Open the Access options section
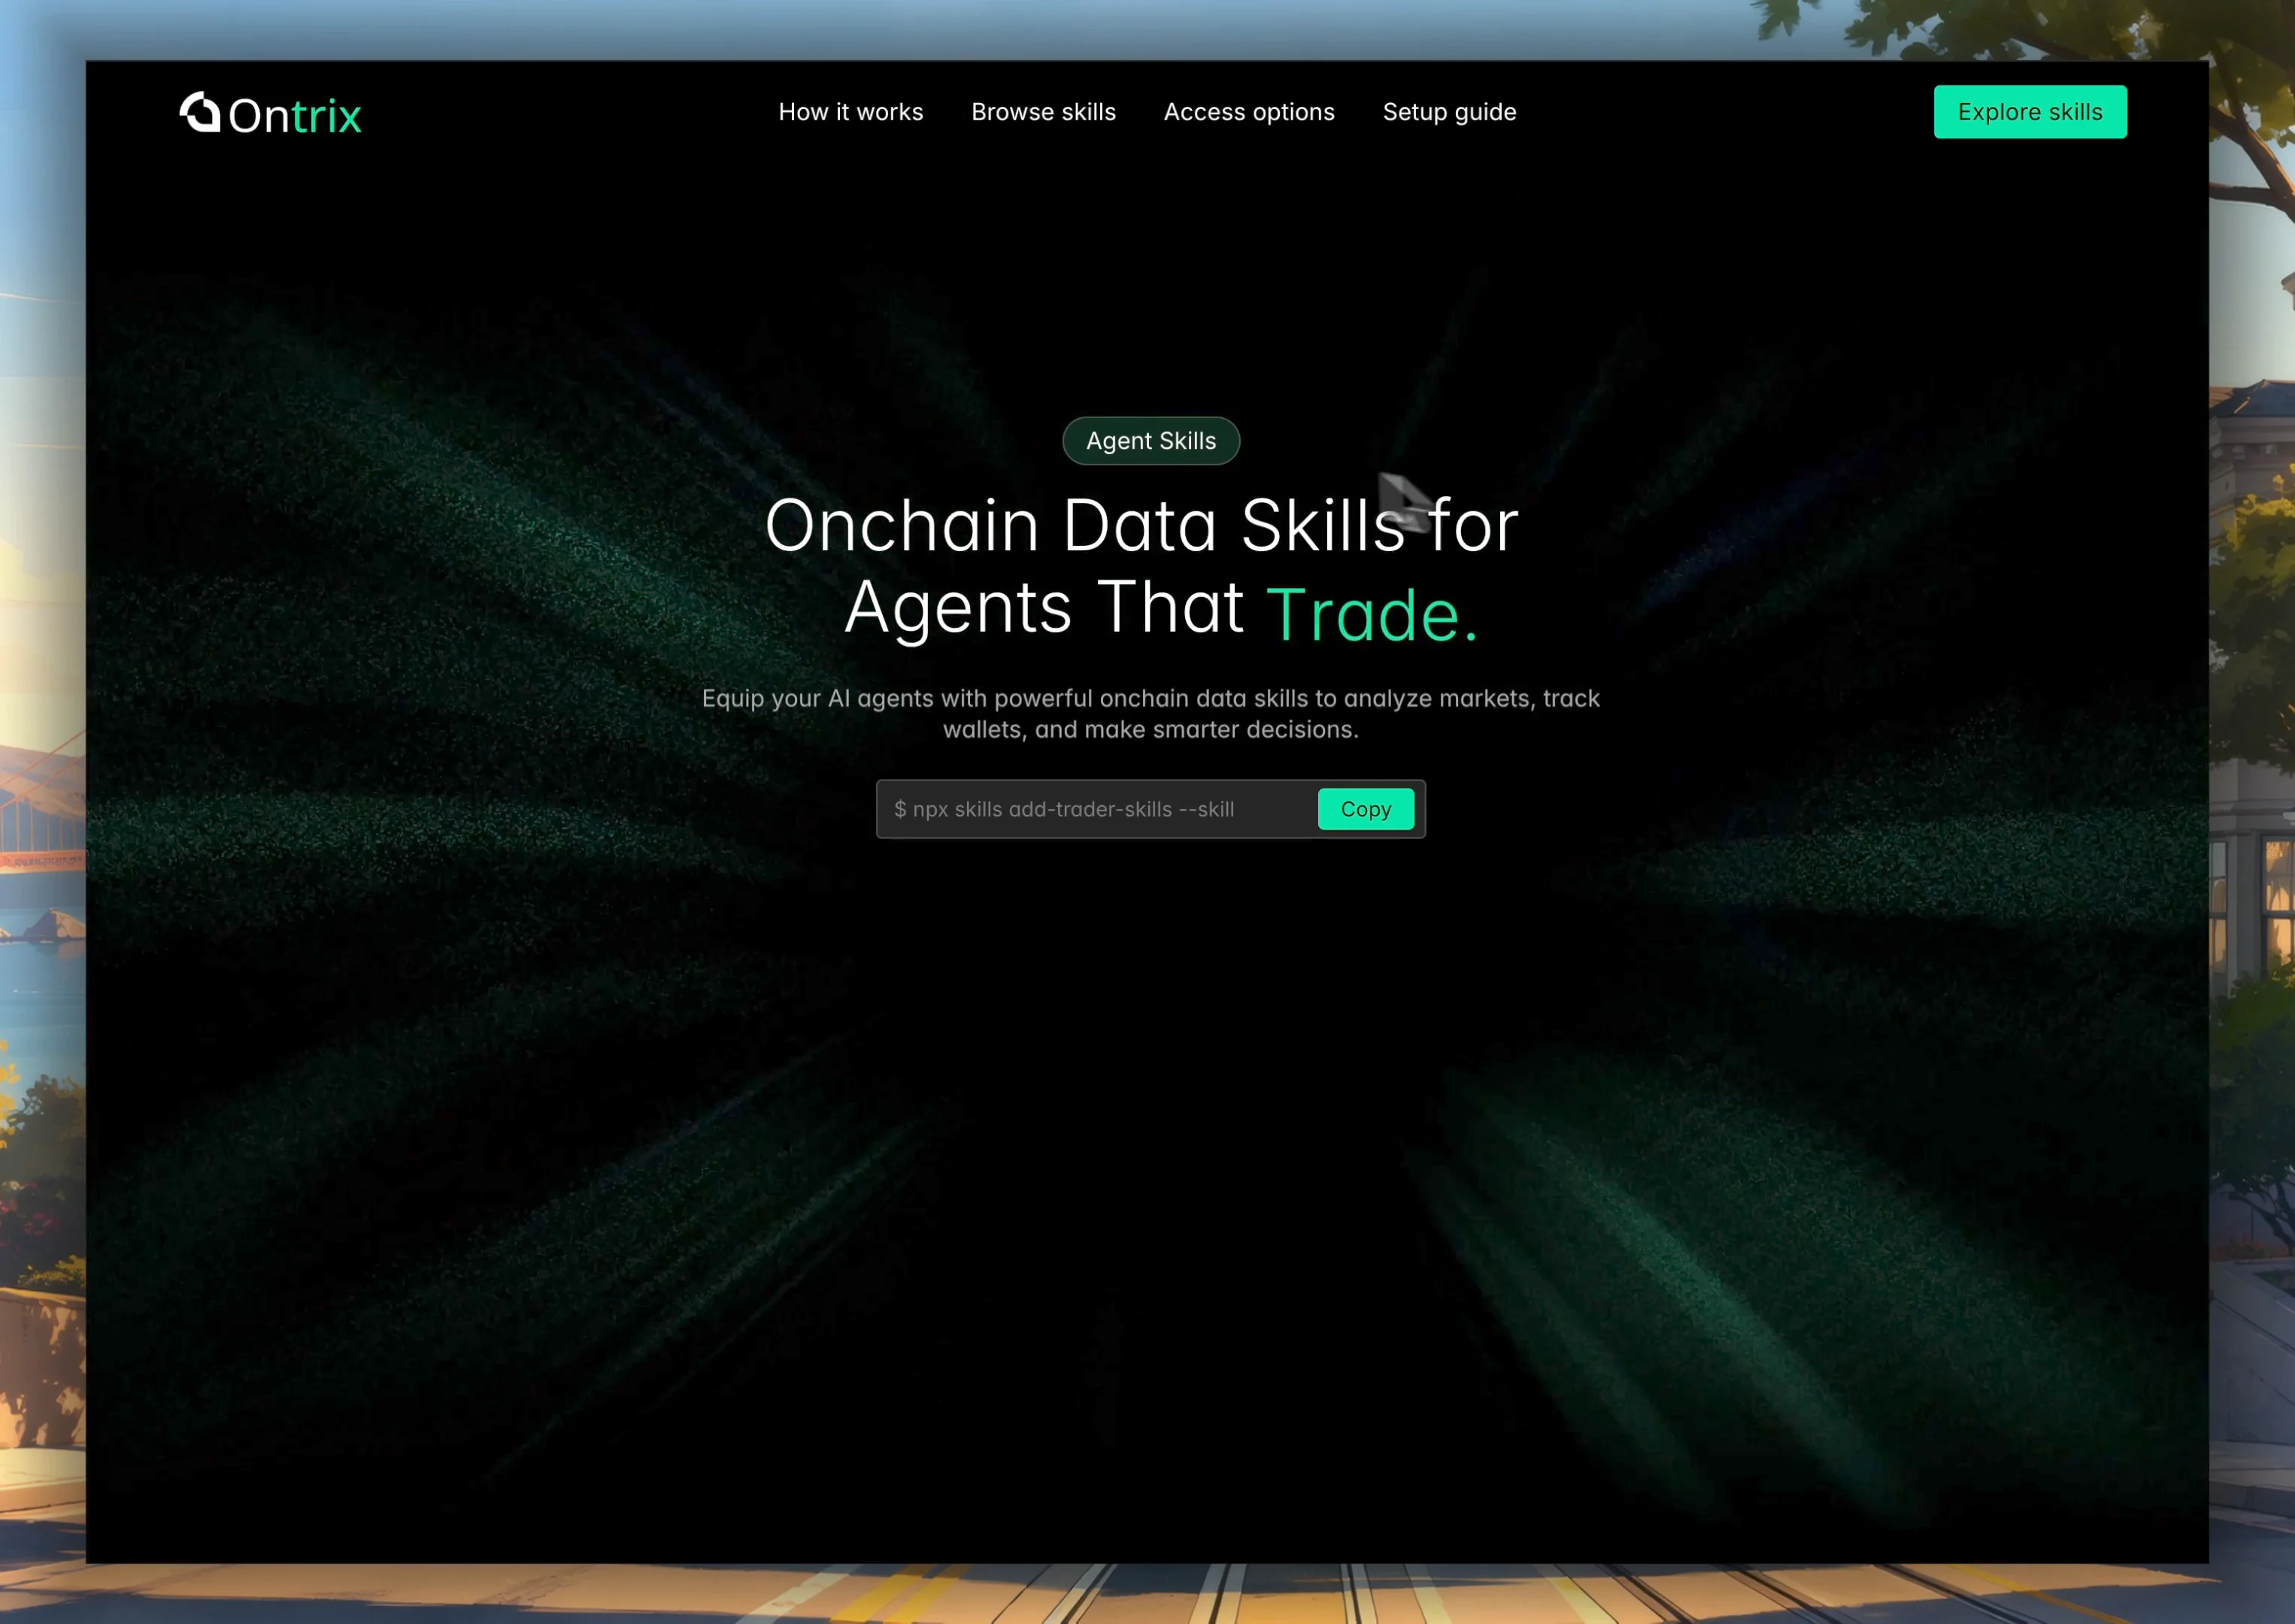Viewport: 2295px width, 1624px height. click(x=1249, y=112)
